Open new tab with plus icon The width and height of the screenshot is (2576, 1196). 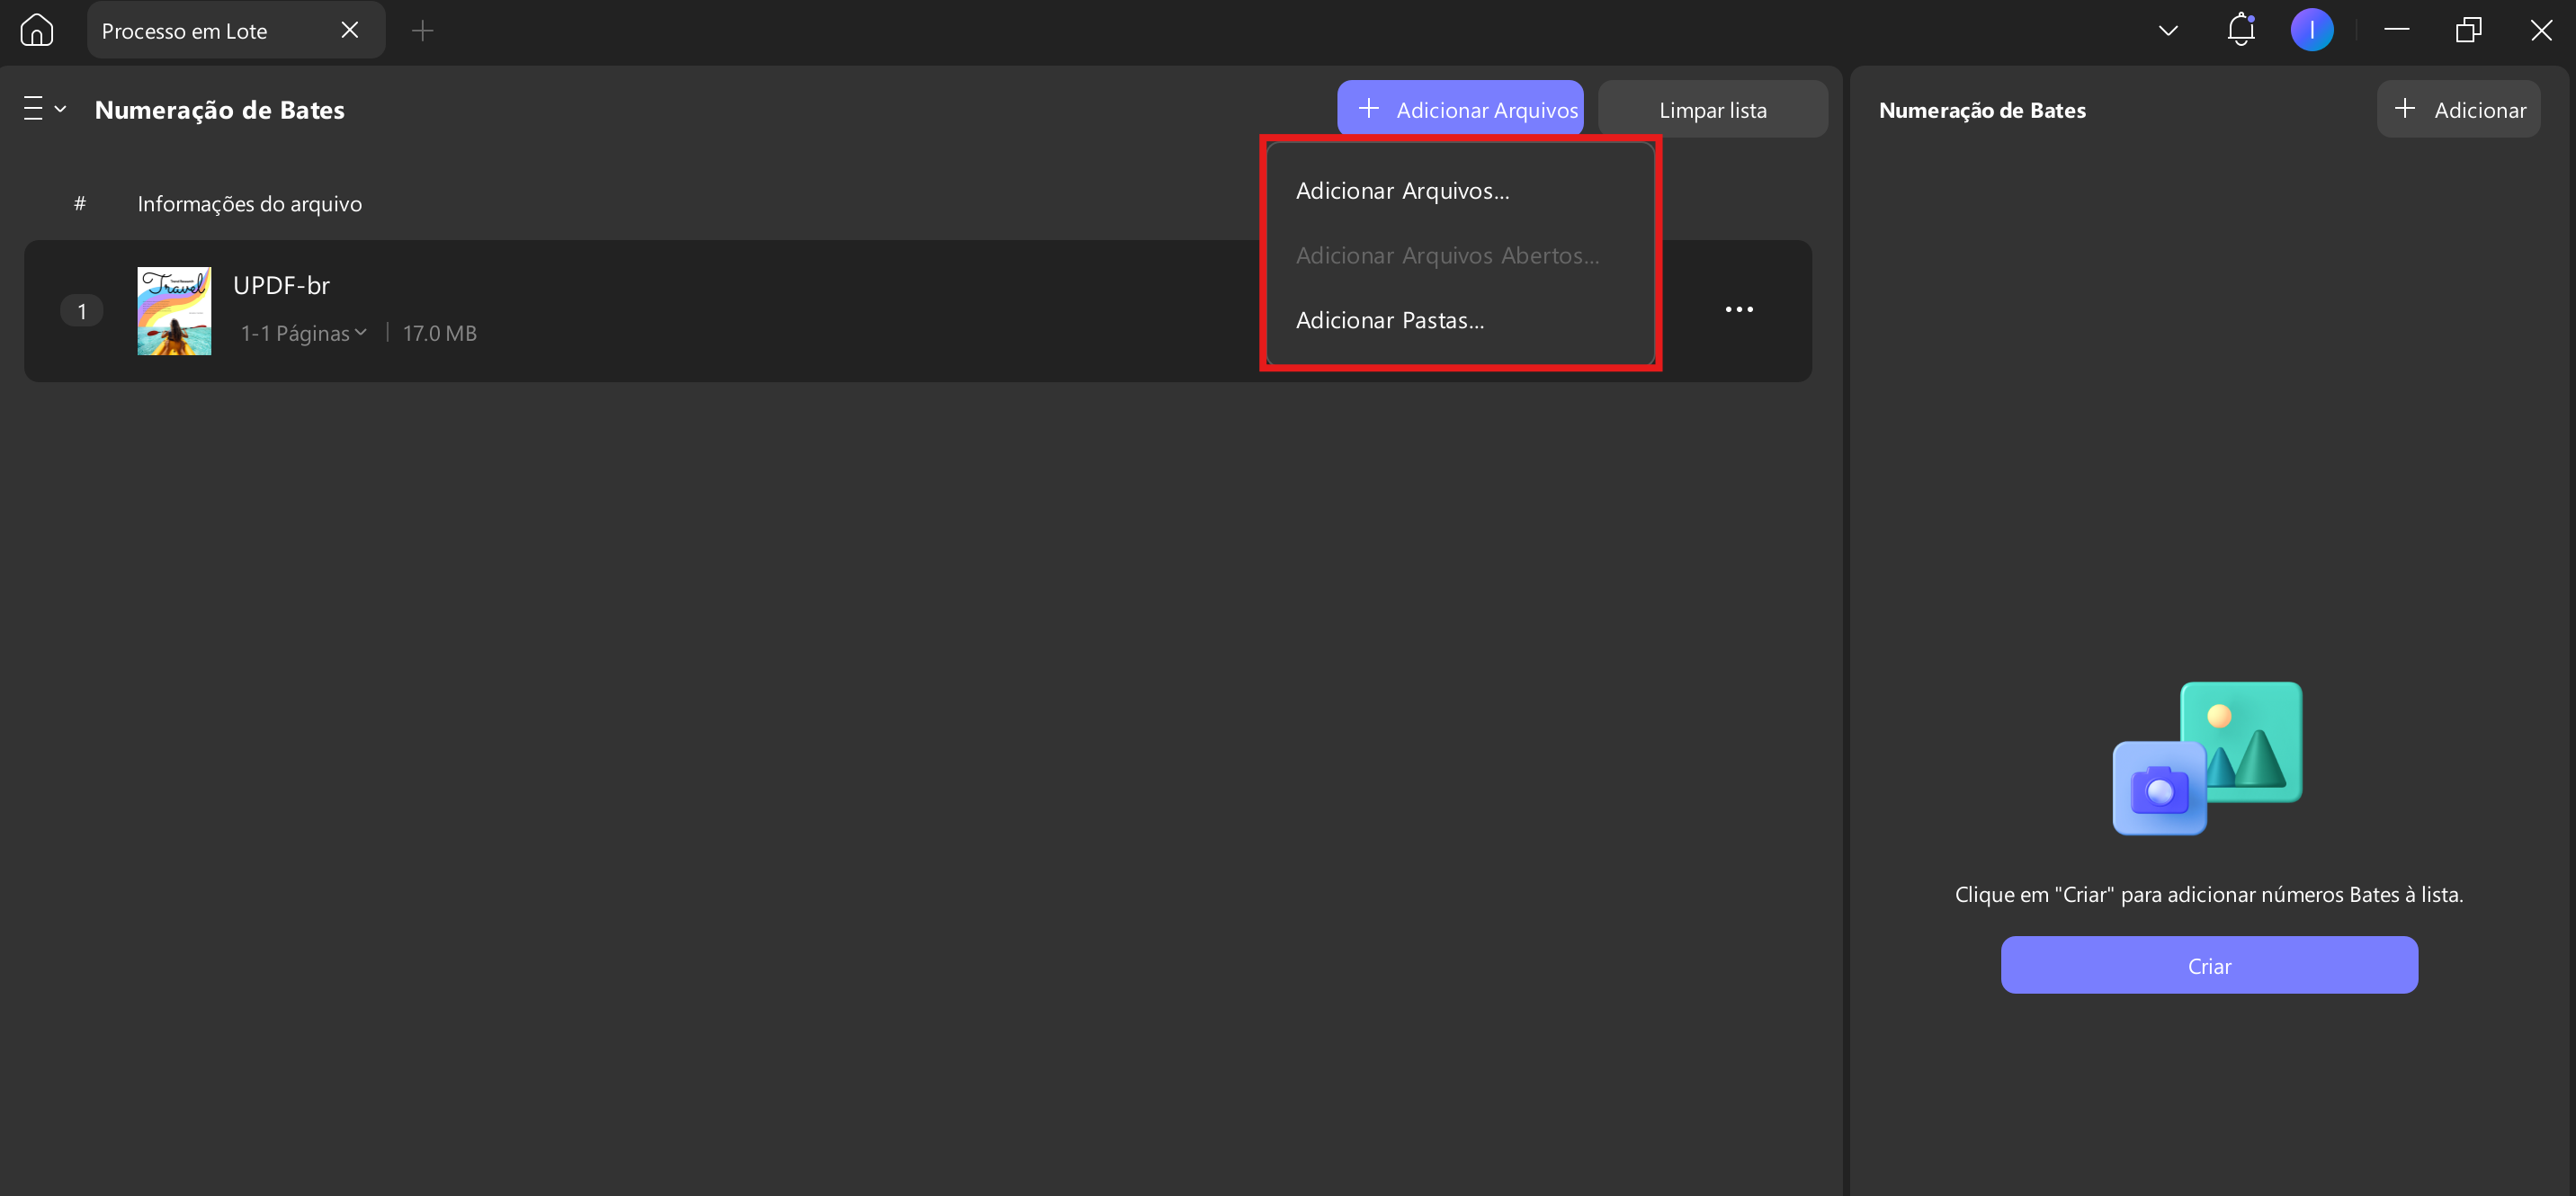point(423,31)
